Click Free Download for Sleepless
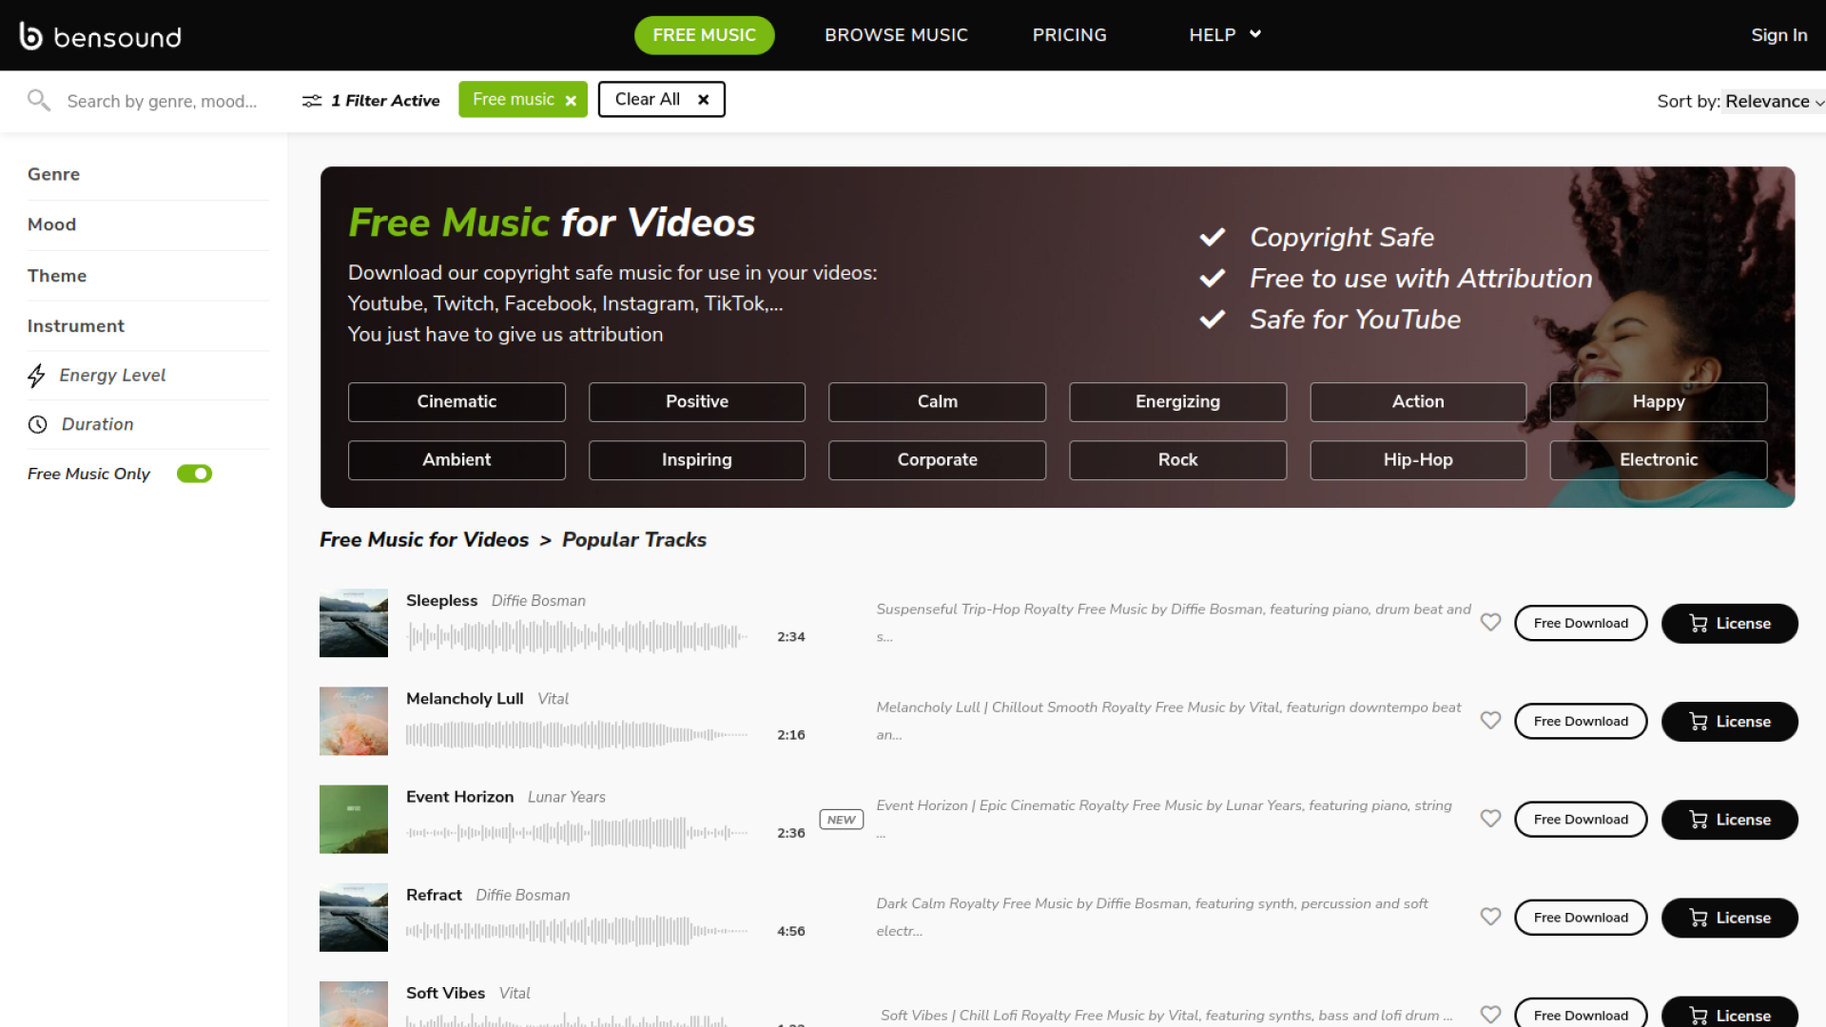Viewport: 1826px width, 1027px height. pos(1580,624)
